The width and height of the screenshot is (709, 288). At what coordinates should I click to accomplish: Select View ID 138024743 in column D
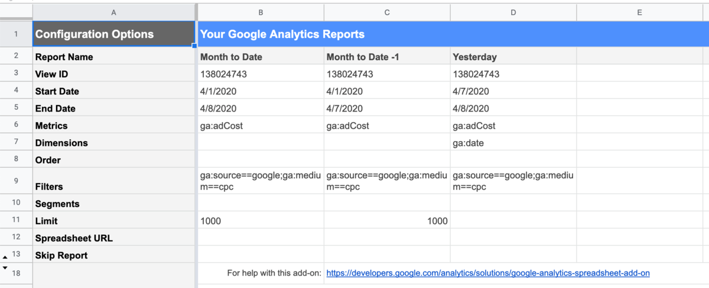(513, 74)
